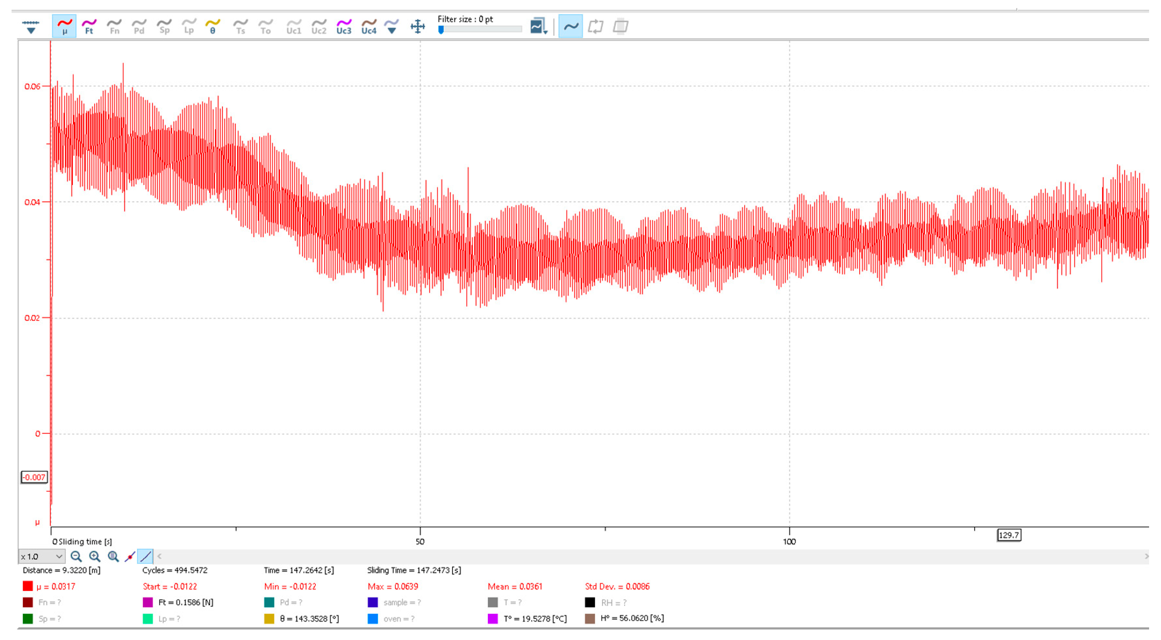Viewport: 1161px width, 640px height.
Task: Enable data points marker display icon
Action: click(x=130, y=557)
